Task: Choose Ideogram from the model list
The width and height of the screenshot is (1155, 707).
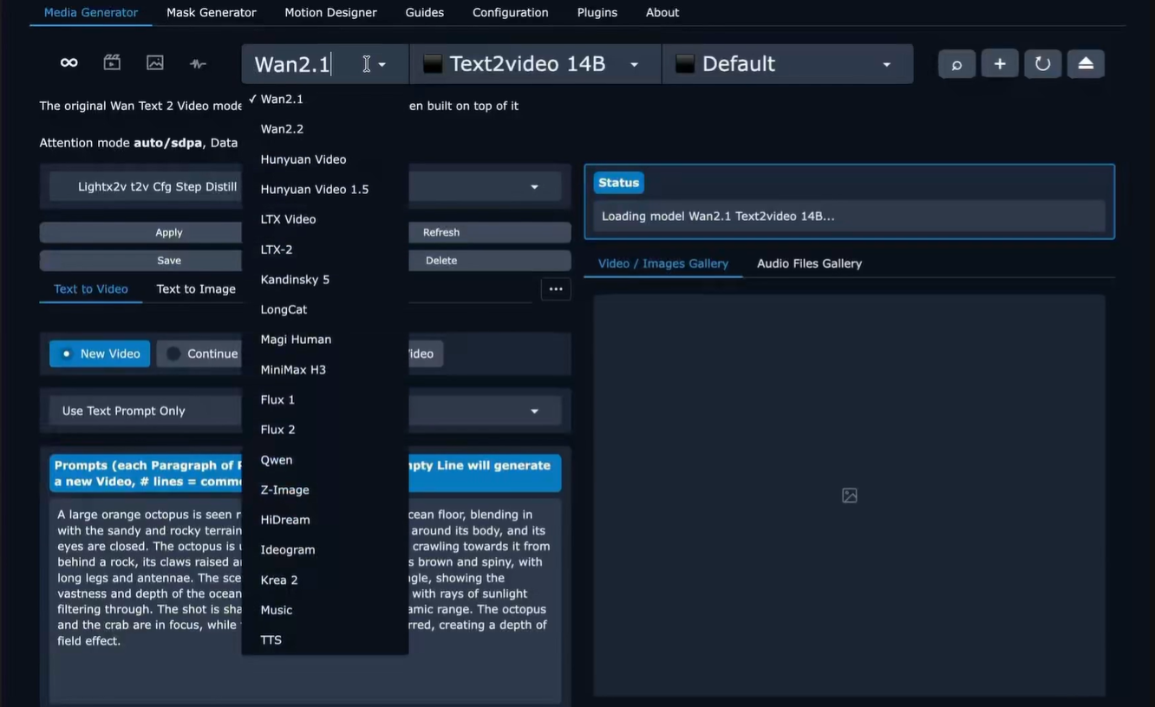Action: (324, 549)
